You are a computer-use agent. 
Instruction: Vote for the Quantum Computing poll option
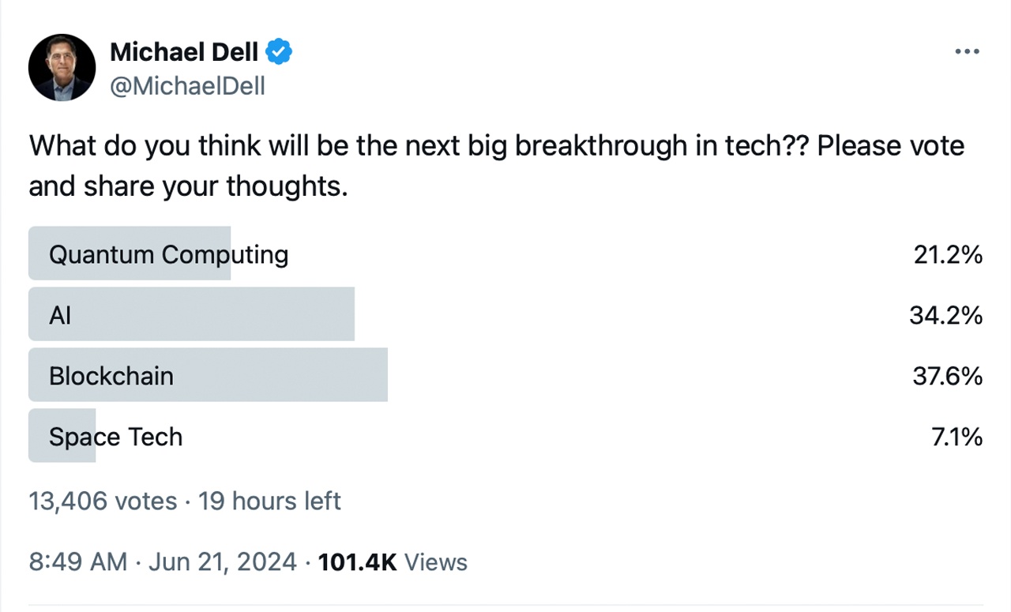[167, 253]
